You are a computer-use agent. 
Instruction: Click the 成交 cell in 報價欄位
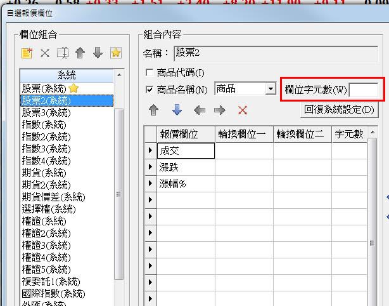pos(186,150)
